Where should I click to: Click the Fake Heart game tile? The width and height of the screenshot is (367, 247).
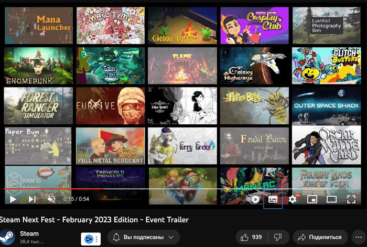[182, 106]
